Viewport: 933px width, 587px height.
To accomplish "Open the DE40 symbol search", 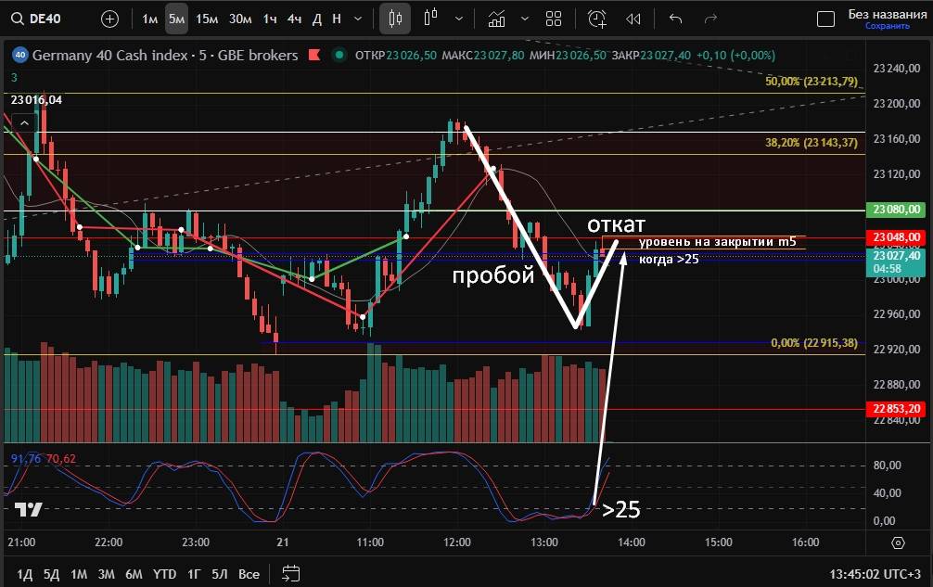I will [41, 19].
